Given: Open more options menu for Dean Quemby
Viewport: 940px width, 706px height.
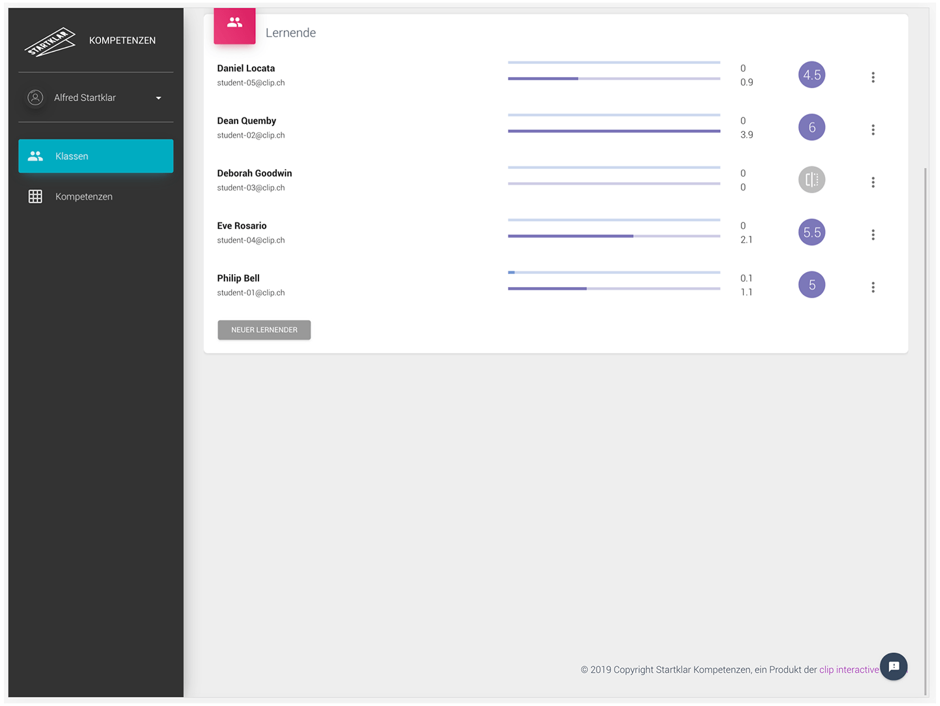Looking at the screenshot, I should click(873, 130).
